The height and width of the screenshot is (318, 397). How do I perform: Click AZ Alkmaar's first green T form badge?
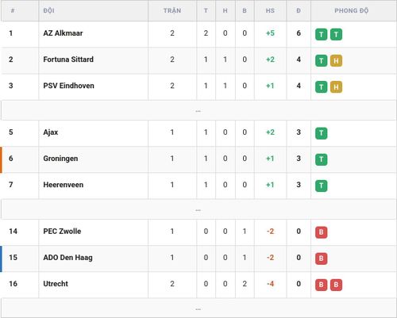(x=321, y=34)
